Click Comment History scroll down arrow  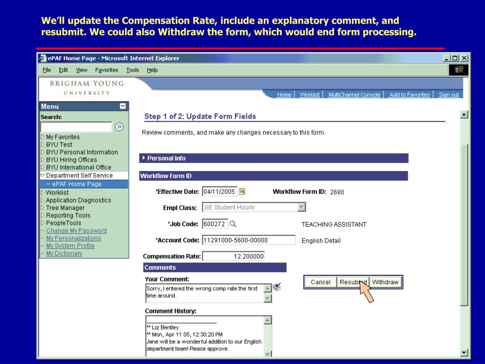click(x=268, y=354)
